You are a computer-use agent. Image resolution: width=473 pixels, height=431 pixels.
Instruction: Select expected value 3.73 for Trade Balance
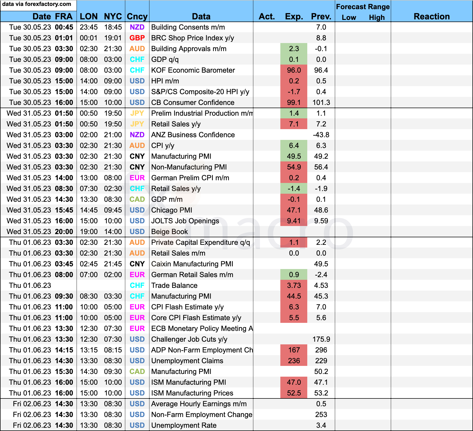294,285
